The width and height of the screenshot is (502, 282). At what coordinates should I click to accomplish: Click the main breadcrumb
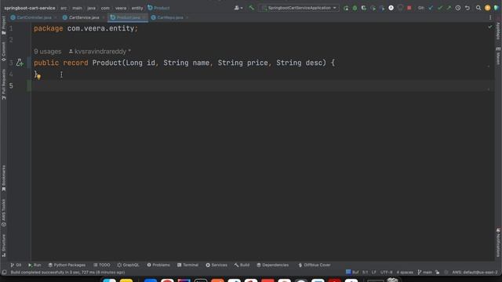[x=77, y=8]
